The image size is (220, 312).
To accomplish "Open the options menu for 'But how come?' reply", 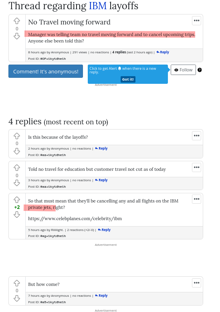I will (x=196, y=283).
